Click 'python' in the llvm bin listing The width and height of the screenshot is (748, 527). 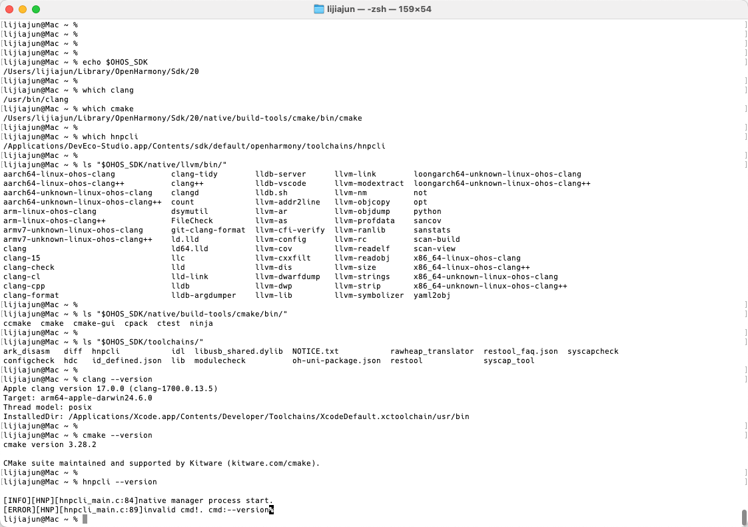point(428,211)
